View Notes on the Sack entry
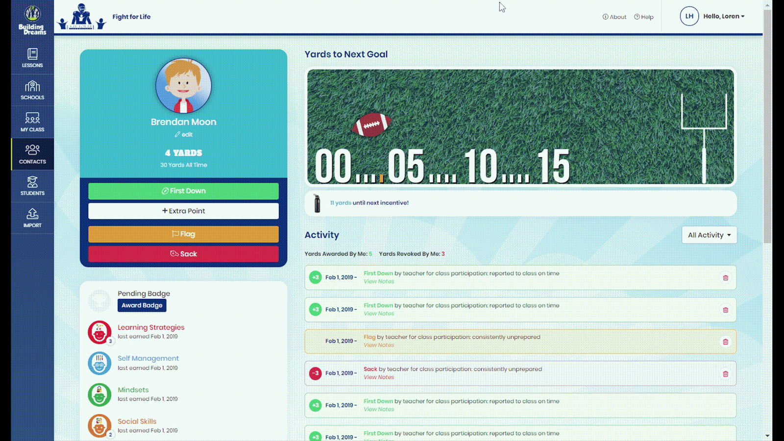The height and width of the screenshot is (441, 784). click(x=379, y=377)
